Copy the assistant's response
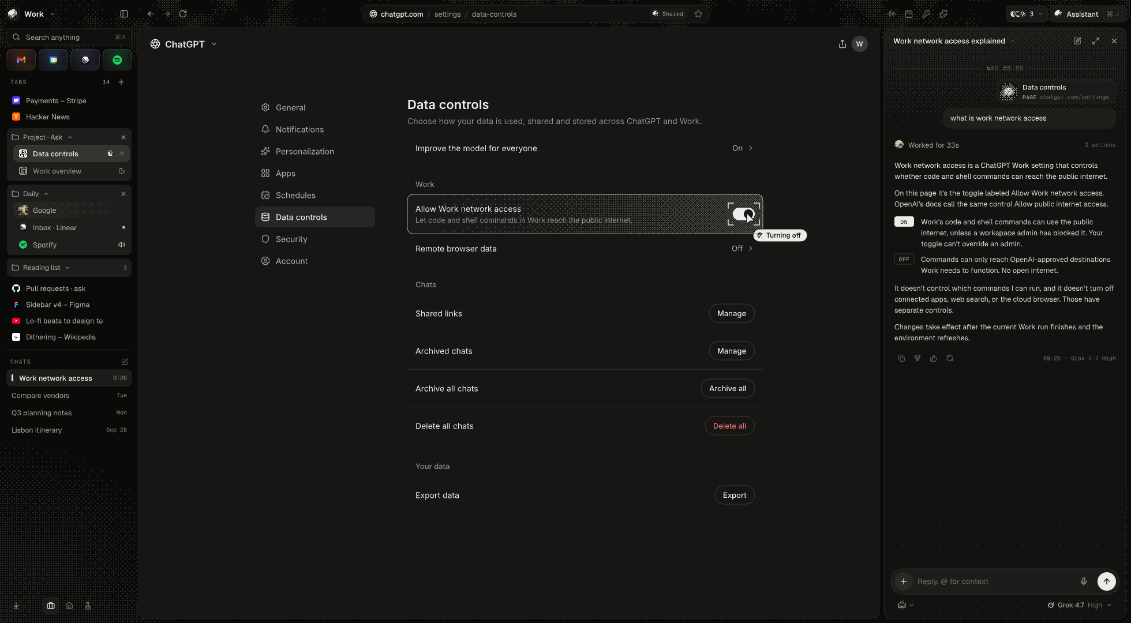The width and height of the screenshot is (1131, 623). coord(901,358)
